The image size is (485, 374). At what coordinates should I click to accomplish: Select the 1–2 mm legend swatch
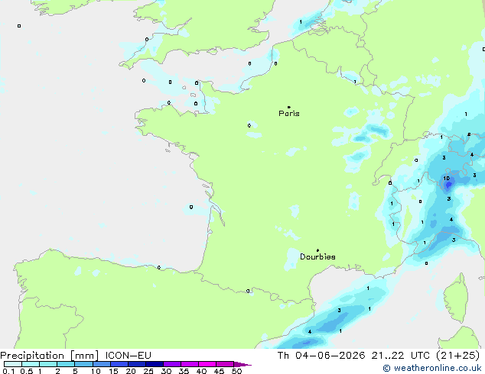48,364
